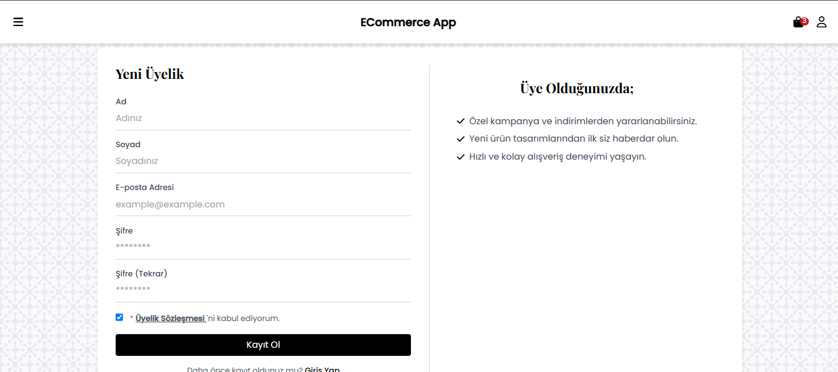Viewport: 838px width, 372px height.
Task: Select the Yeni Üyelik heading
Action: click(149, 73)
